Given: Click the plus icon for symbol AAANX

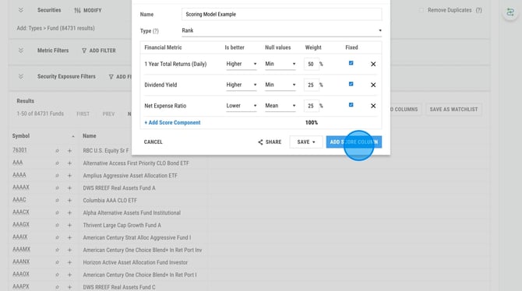Looking at the screenshot, I should point(69,262).
